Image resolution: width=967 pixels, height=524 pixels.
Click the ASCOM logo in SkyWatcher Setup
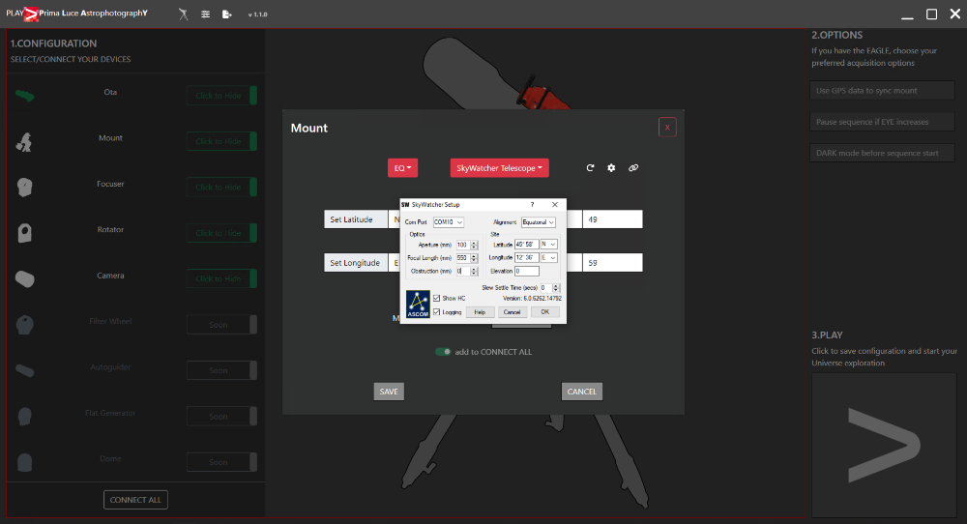point(418,305)
